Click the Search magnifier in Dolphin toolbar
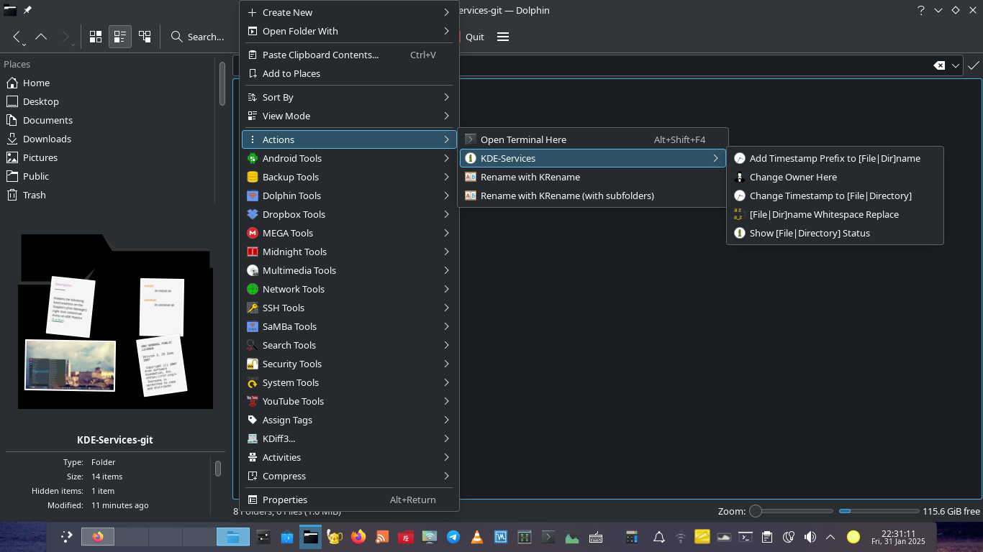Screen dimensions: 983x552 pos(176,37)
